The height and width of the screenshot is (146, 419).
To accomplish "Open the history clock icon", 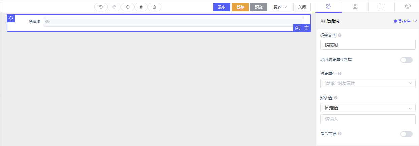I will click(x=128, y=7).
